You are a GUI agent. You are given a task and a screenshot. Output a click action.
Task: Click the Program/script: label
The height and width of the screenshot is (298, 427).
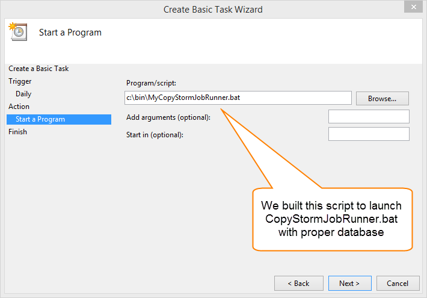[x=151, y=83]
